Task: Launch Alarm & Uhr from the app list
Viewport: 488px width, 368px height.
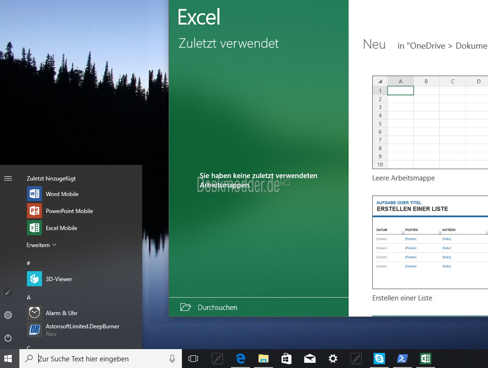Action: [x=52, y=313]
